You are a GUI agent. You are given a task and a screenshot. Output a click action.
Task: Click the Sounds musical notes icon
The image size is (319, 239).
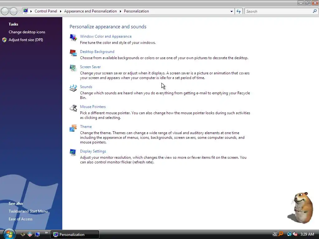[73, 88]
